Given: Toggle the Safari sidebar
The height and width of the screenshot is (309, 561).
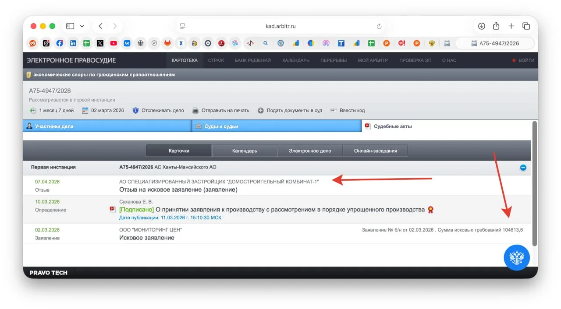Looking at the screenshot, I should 70,26.
